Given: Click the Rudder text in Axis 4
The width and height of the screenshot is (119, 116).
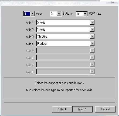Looking at the screenshot, I should 42,44.
